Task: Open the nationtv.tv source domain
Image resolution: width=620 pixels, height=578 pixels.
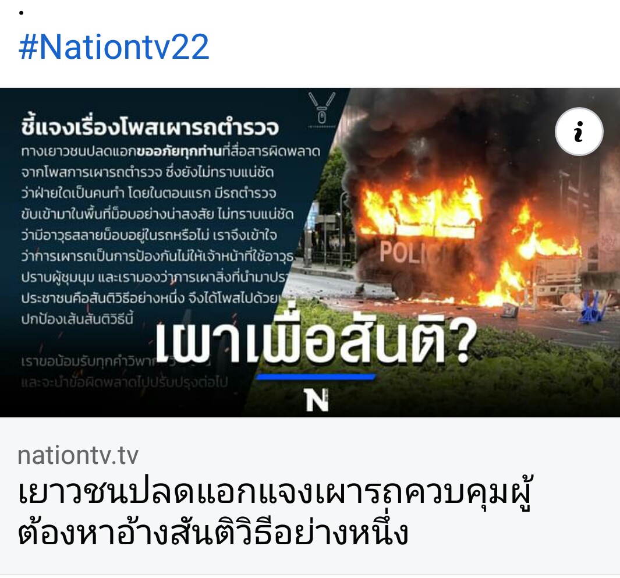Action: 78,455
